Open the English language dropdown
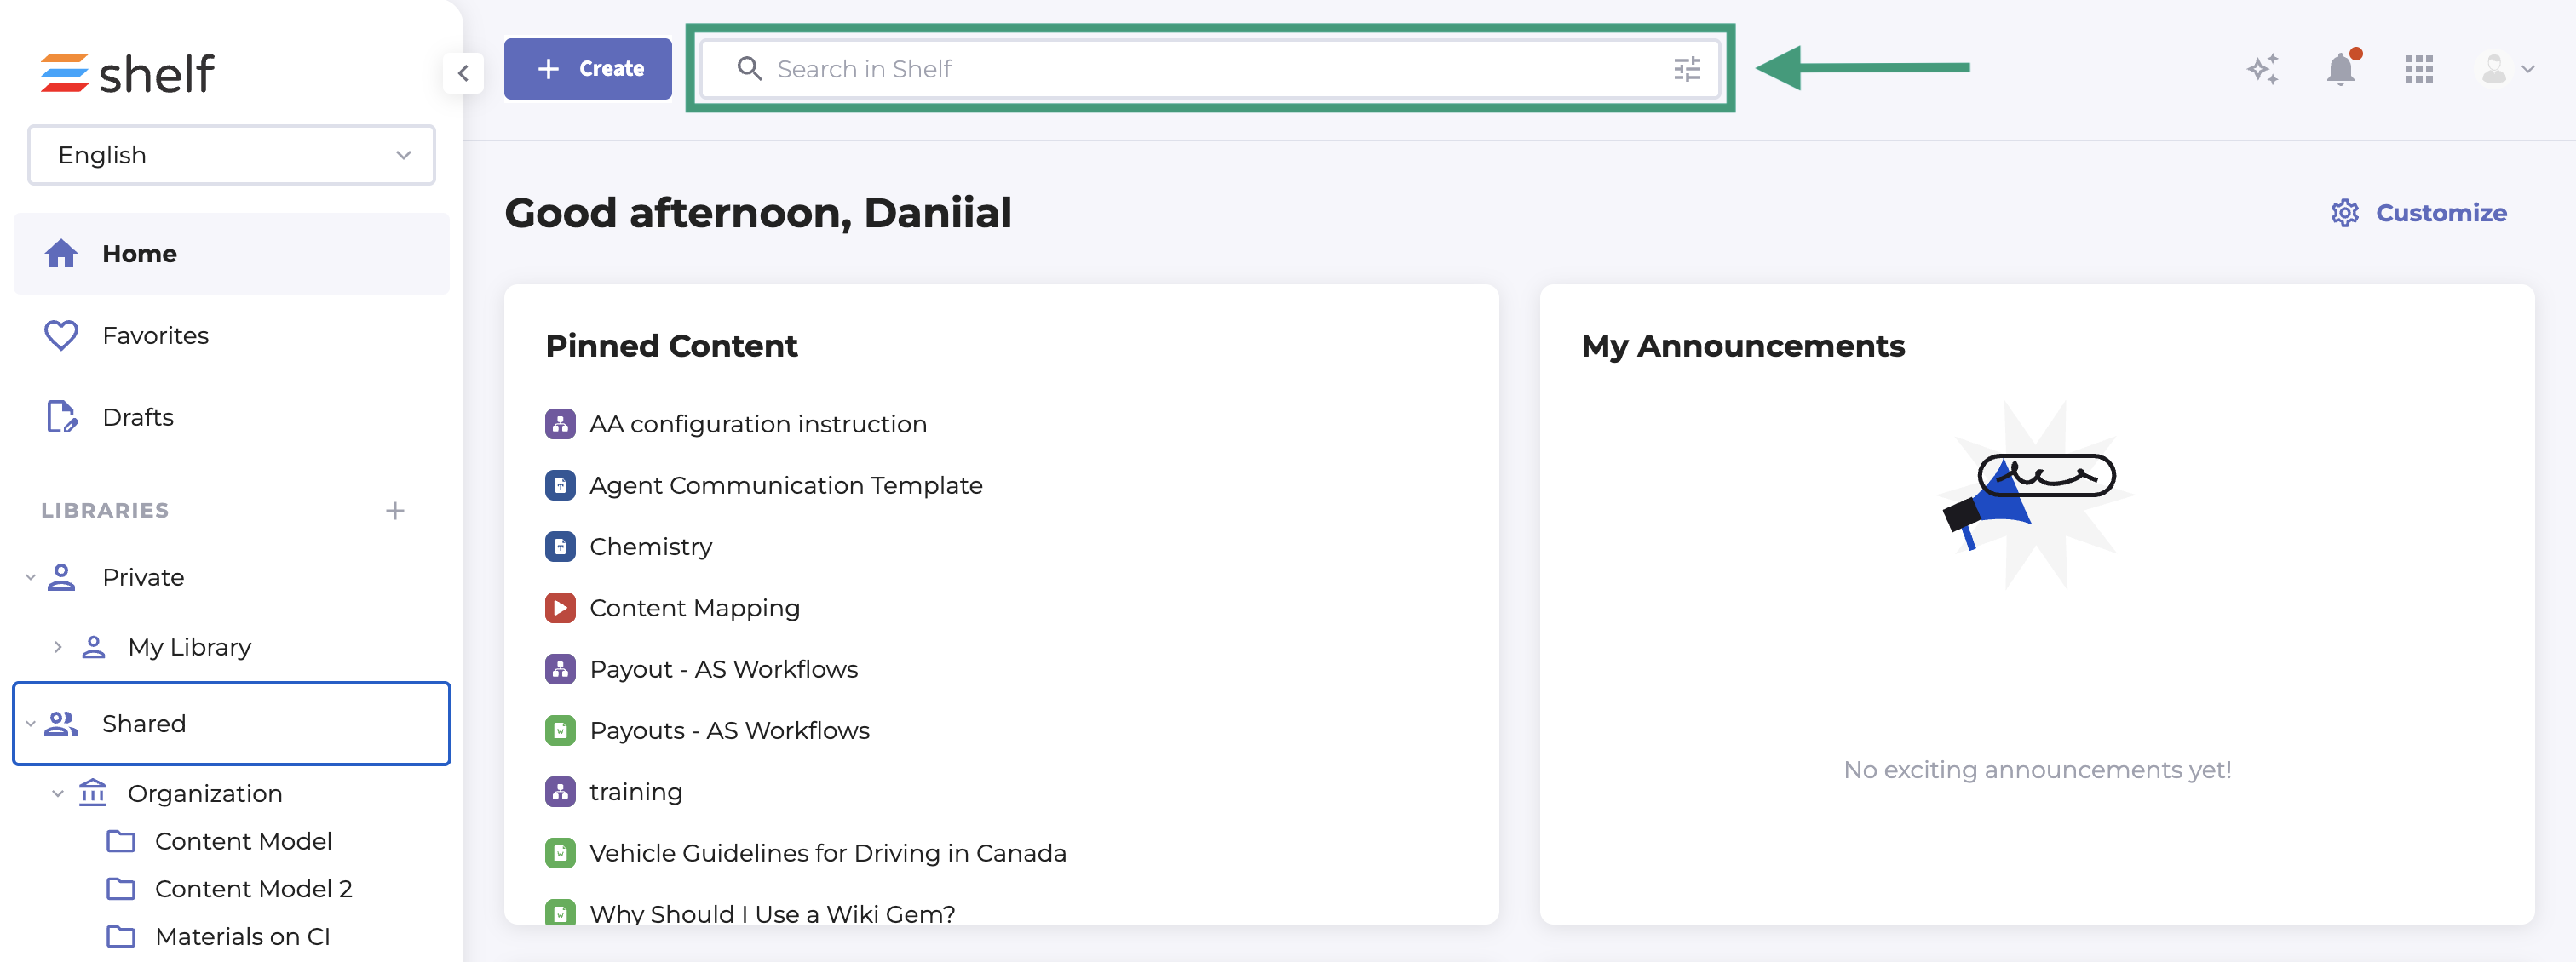Image resolution: width=2576 pixels, height=962 pixels. coord(231,155)
